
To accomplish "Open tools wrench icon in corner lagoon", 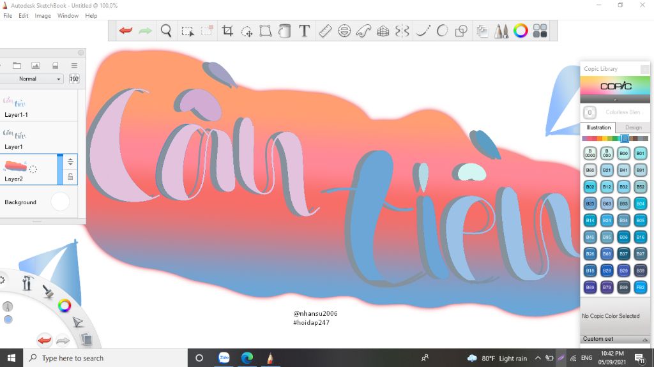I will (x=27, y=283).
